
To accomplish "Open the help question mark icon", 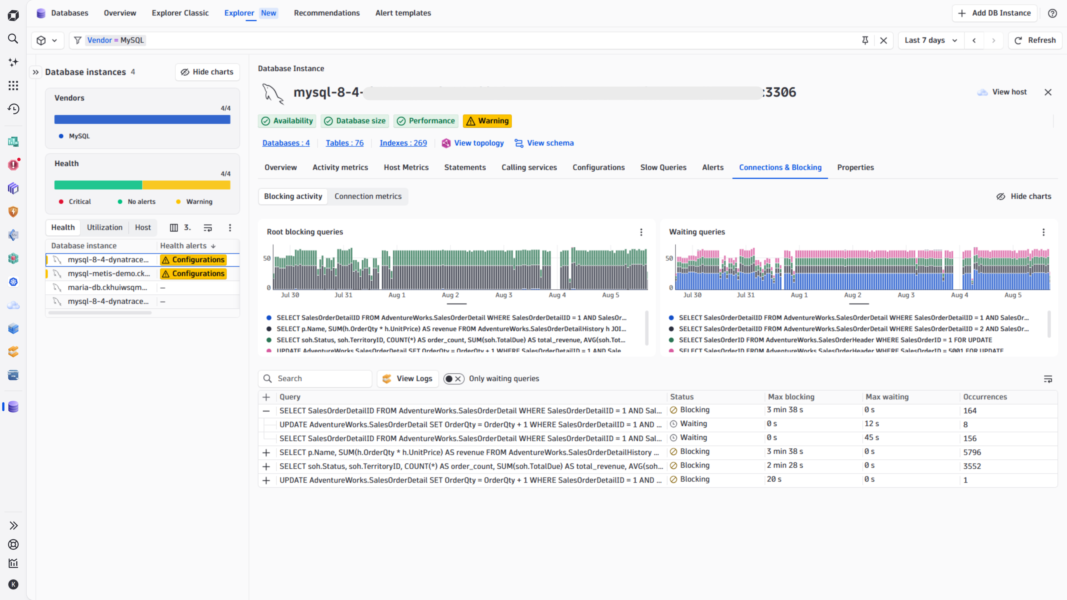I will 1053,13.
